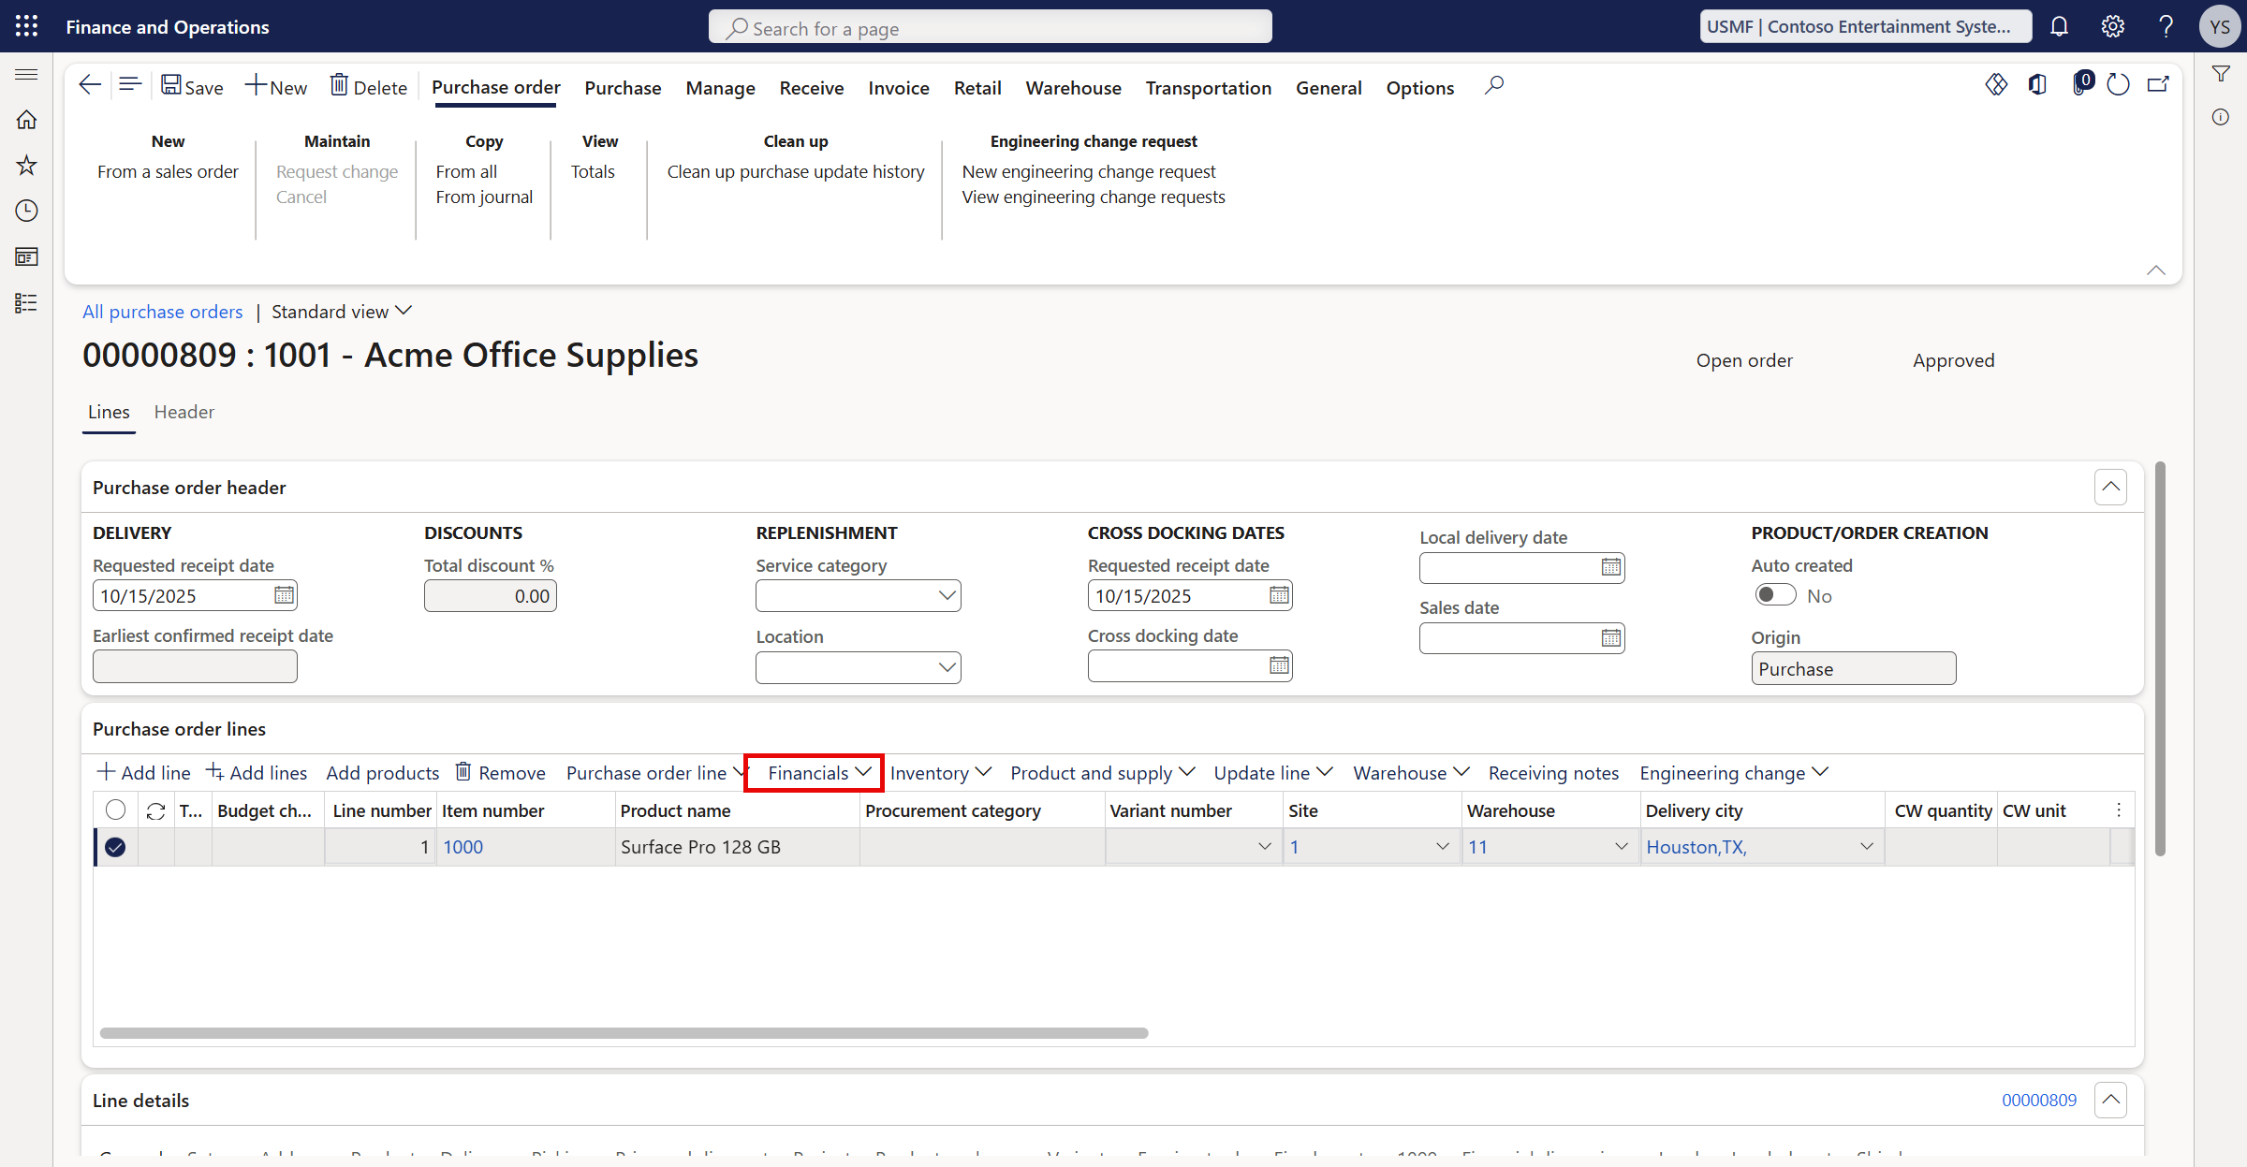Open the app launcher waffle icon
This screenshot has width=2247, height=1167.
tap(26, 26)
